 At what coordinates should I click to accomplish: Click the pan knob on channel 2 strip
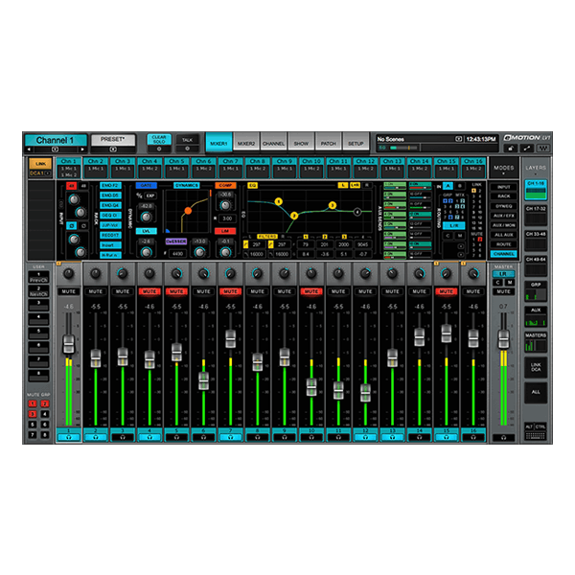96,274
